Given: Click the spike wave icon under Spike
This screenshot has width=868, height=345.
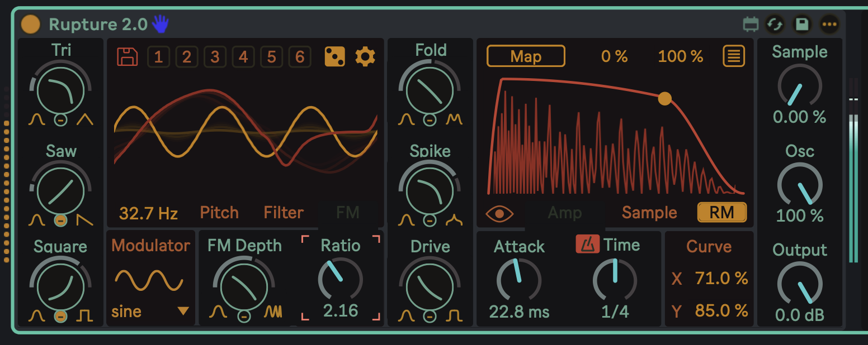Looking at the screenshot, I should tap(454, 221).
